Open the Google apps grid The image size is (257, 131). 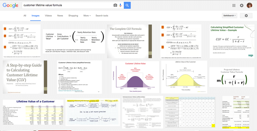(x=234, y=5)
